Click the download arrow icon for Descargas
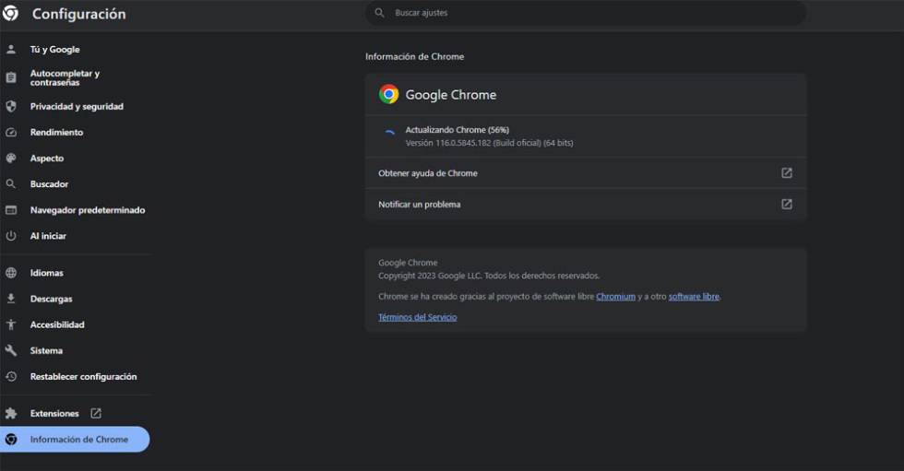 (x=11, y=299)
